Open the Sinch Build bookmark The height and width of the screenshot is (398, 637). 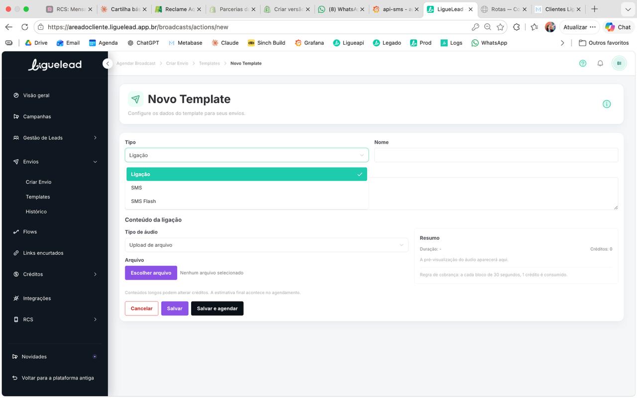point(266,43)
